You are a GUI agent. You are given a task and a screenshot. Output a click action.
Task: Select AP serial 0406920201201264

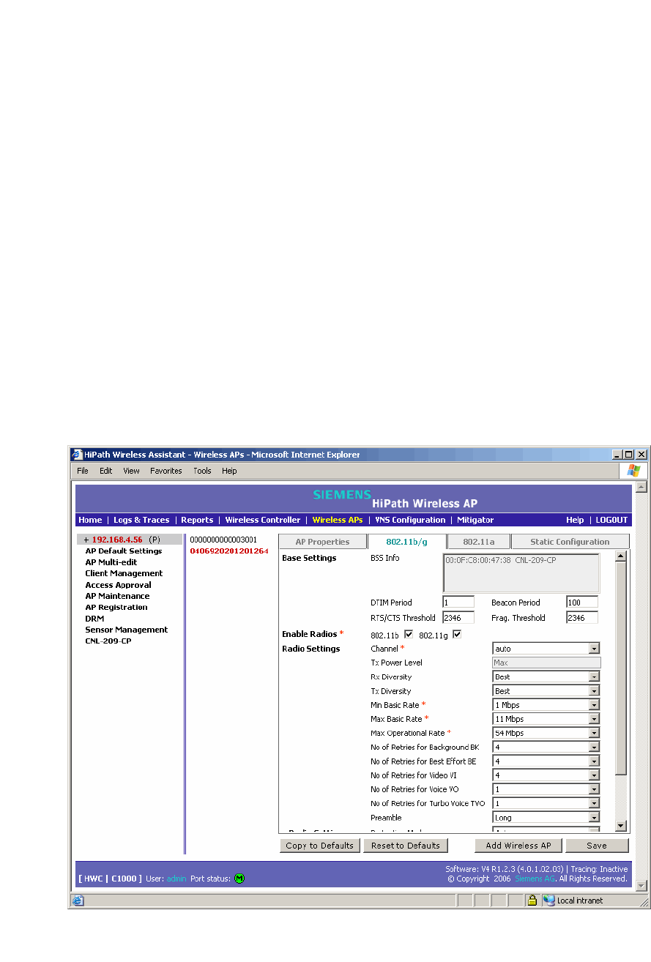tap(229, 551)
